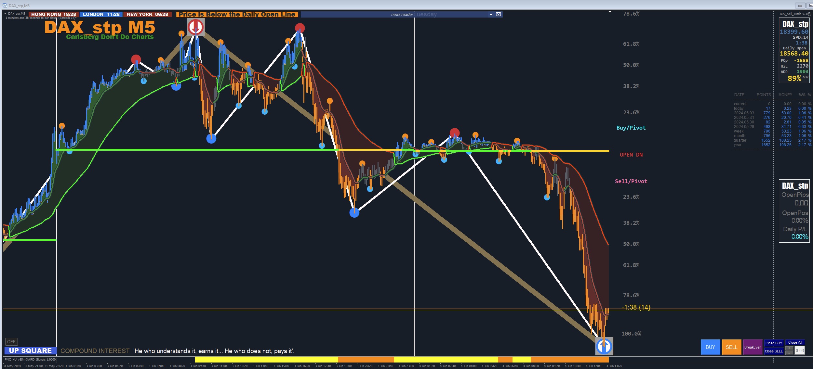Viewport: 813px width, 369px height.
Task: Click the yellow session bar in indicator strip
Action: pos(266,360)
